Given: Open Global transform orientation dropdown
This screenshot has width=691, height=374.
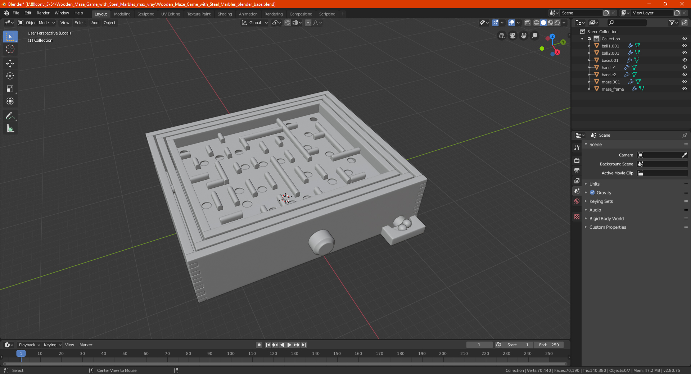Looking at the screenshot, I should [255, 23].
